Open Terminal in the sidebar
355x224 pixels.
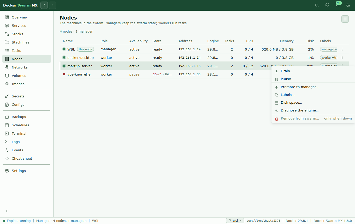(x=27, y=133)
